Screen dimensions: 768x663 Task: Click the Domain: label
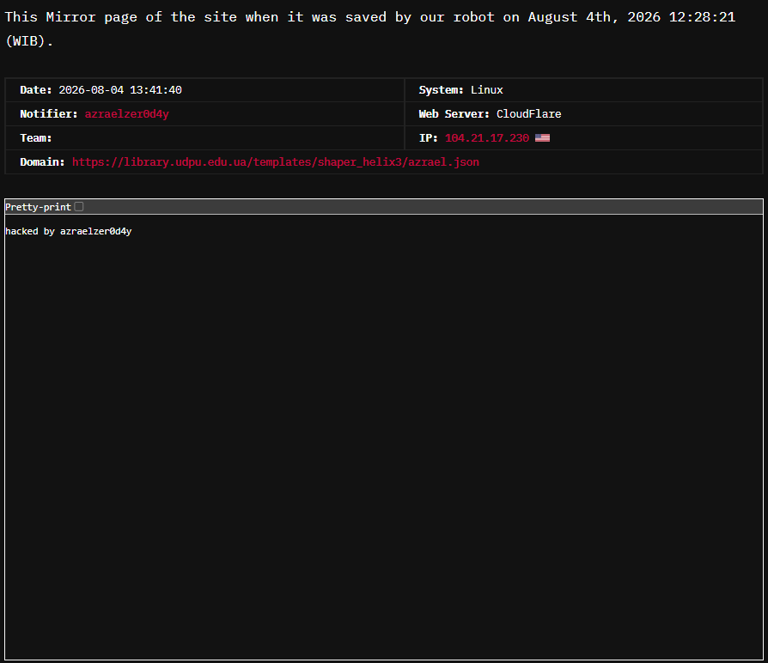42,162
